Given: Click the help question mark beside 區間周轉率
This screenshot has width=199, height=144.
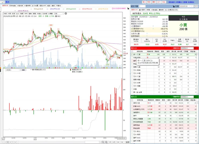Looking at the screenshot, I should pyautogui.click(x=147, y=36).
